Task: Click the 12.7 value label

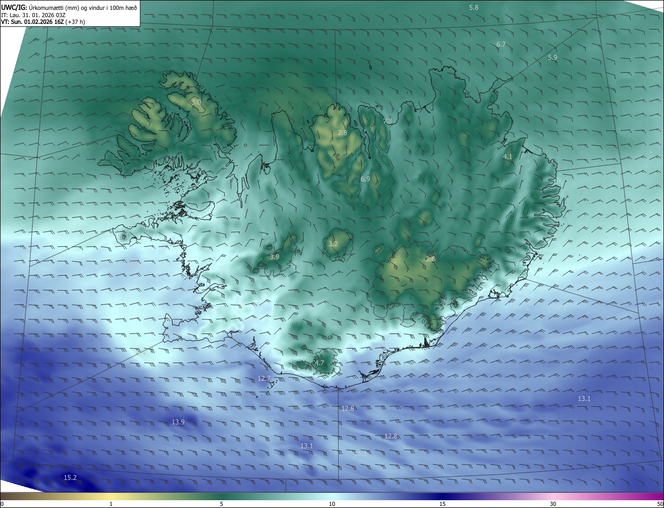Action: (264, 379)
